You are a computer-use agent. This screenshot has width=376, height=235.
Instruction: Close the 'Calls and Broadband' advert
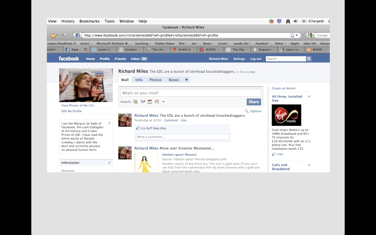[x=309, y=165]
